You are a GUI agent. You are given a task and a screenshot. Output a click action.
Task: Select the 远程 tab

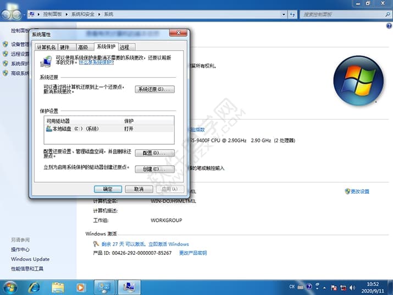pos(125,47)
